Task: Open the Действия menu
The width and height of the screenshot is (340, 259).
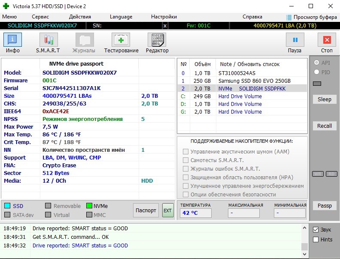Action: 80,17
